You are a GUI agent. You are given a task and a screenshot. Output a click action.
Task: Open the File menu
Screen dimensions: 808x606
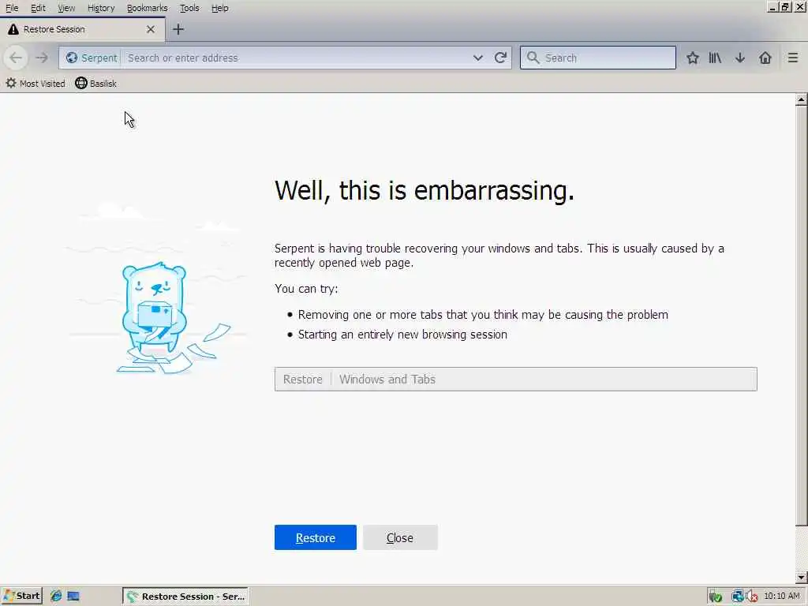click(x=12, y=8)
